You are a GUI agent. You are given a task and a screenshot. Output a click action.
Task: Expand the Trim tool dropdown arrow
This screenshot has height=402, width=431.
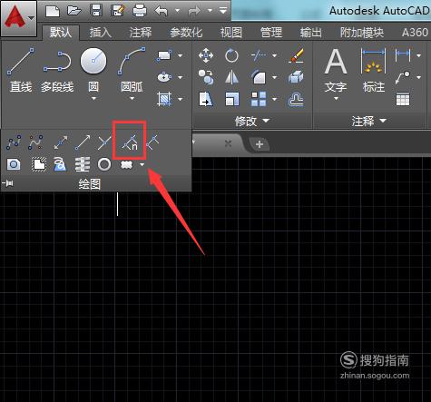point(274,55)
